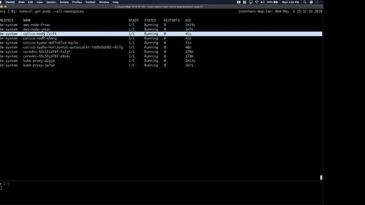Open the Window menu

[104, 2]
